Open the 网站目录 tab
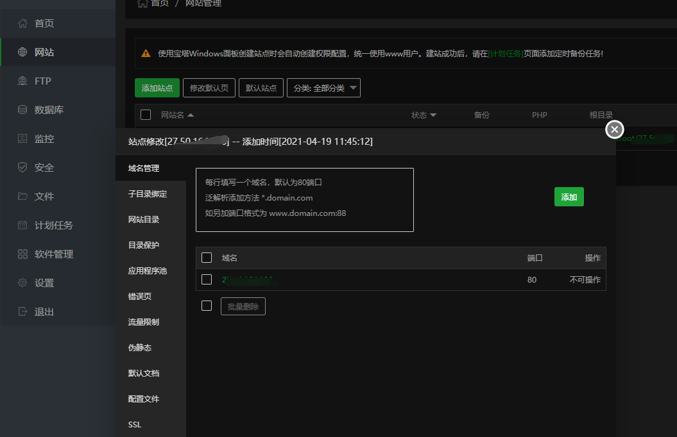The image size is (677, 437). pyautogui.click(x=151, y=219)
